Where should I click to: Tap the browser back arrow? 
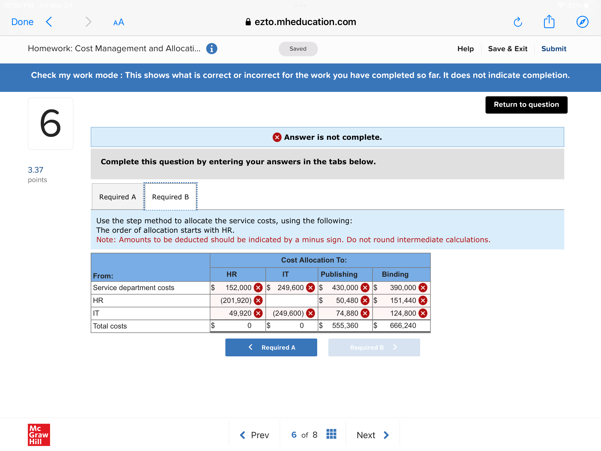coord(49,22)
